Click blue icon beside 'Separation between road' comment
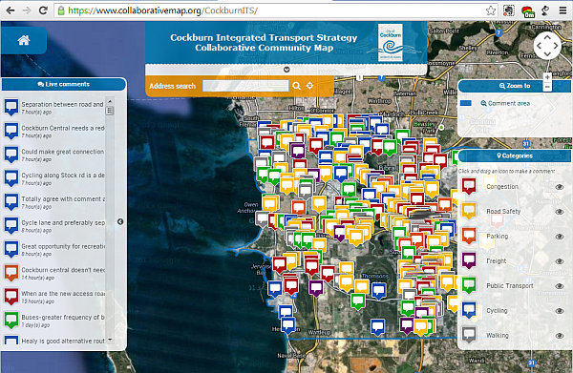573x373 pixels. tap(11, 107)
